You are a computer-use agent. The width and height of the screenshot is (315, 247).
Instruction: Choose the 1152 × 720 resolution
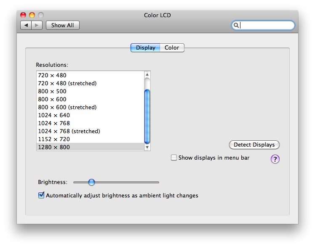[91, 139]
